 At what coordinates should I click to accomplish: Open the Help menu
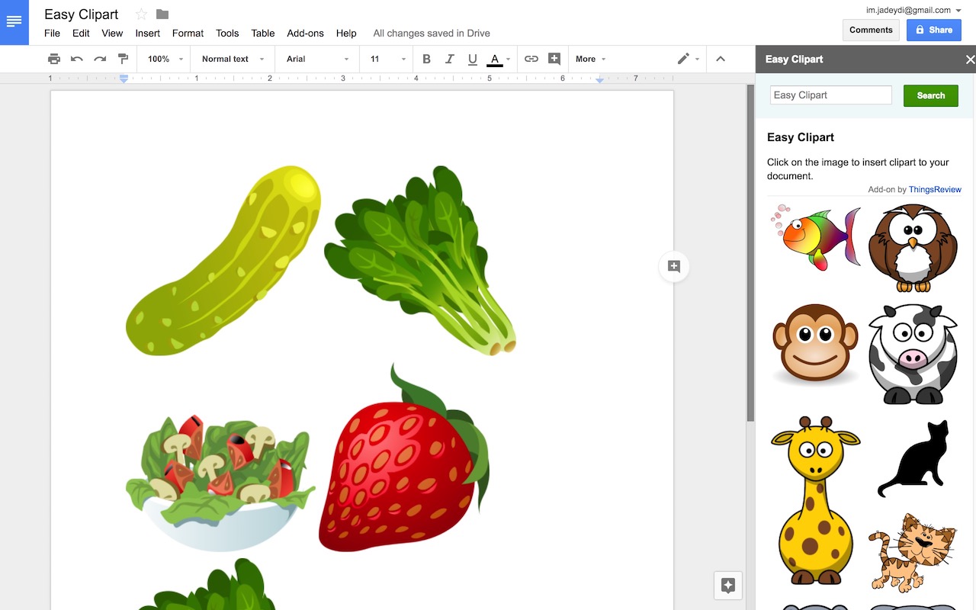[x=346, y=33]
